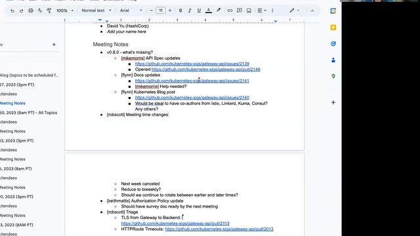Open the text color picker
The height and width of the screenshot is (236, 420).
coord(209,10)
